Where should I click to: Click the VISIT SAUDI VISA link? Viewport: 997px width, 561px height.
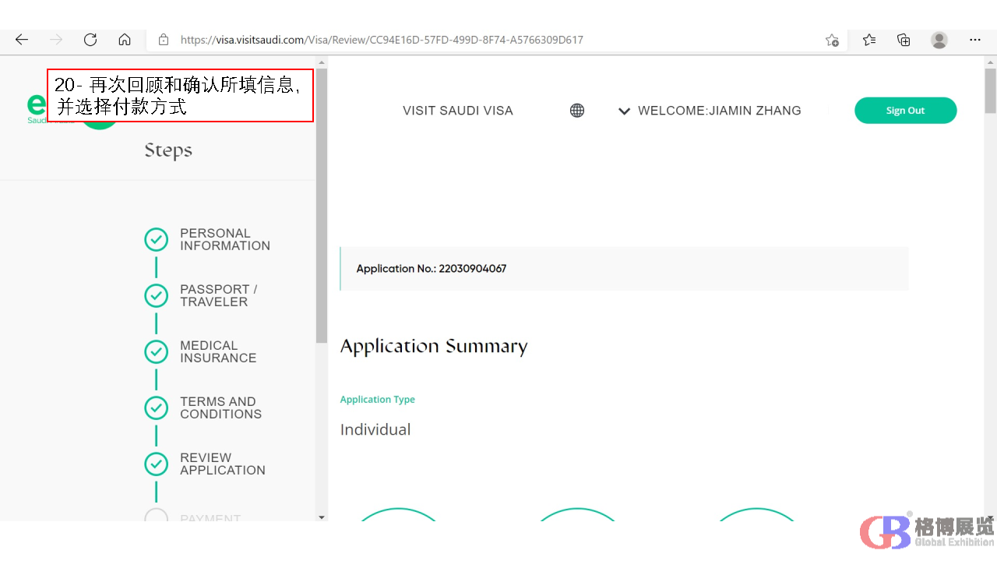click(458, 111)
